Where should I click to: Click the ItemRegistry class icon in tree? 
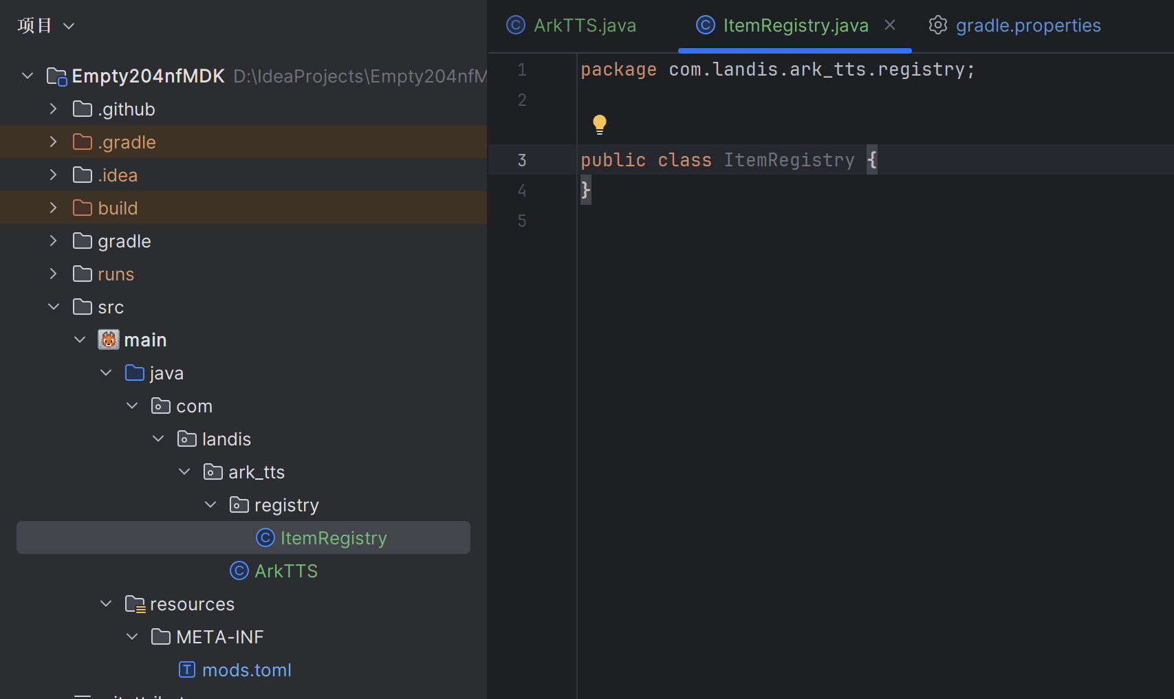tap(265, 537)
